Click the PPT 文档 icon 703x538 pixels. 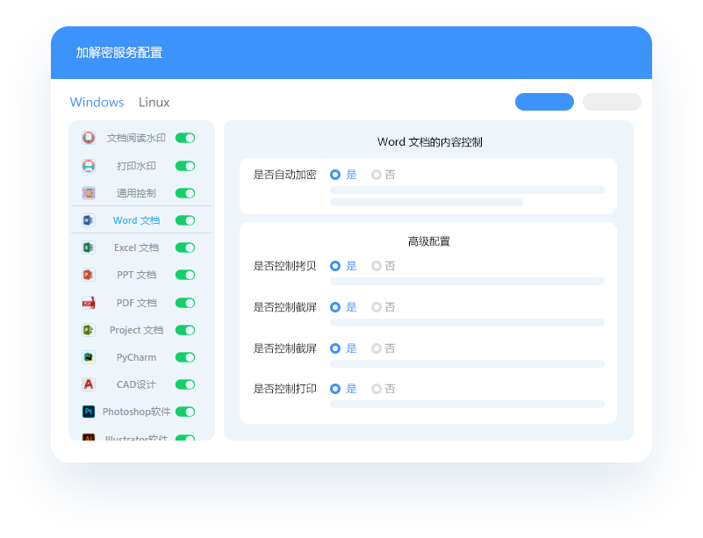click(88, 275)
